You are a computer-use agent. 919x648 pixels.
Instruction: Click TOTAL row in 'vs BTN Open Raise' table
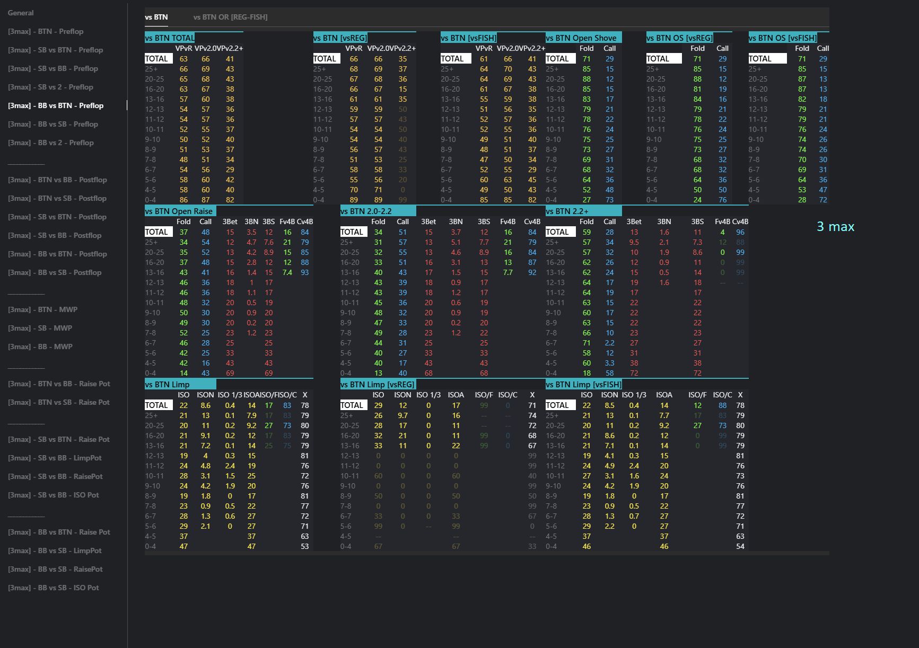tap(157, 232)
